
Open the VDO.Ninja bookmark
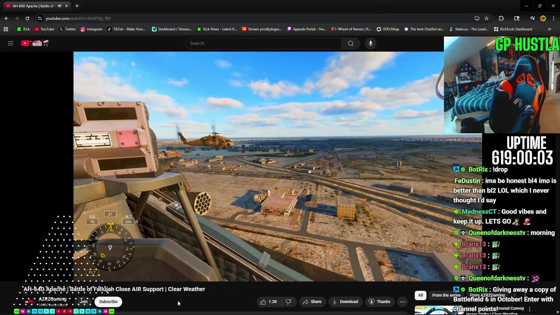(388, 29)
